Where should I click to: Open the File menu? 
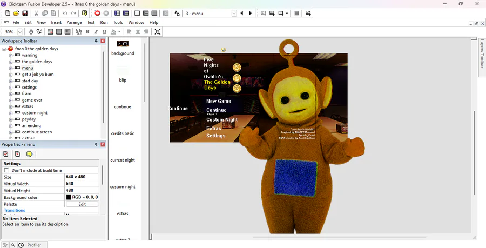(16, 22)
